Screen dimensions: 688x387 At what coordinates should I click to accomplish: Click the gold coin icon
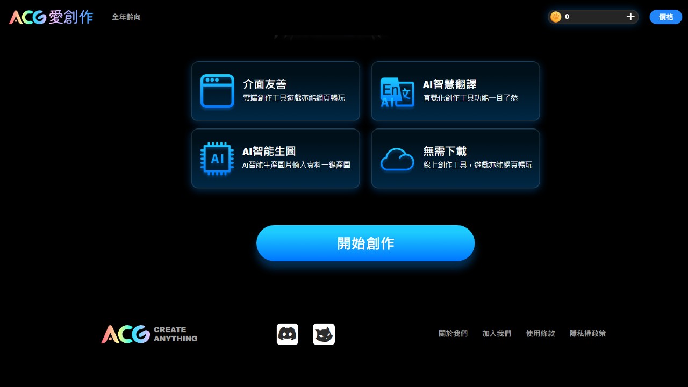click(x=556, y=17)
